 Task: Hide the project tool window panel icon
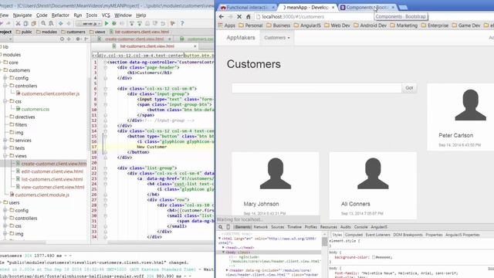coord(86,39)
